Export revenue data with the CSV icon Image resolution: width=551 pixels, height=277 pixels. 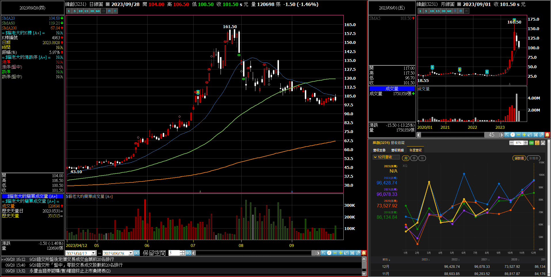531,143
